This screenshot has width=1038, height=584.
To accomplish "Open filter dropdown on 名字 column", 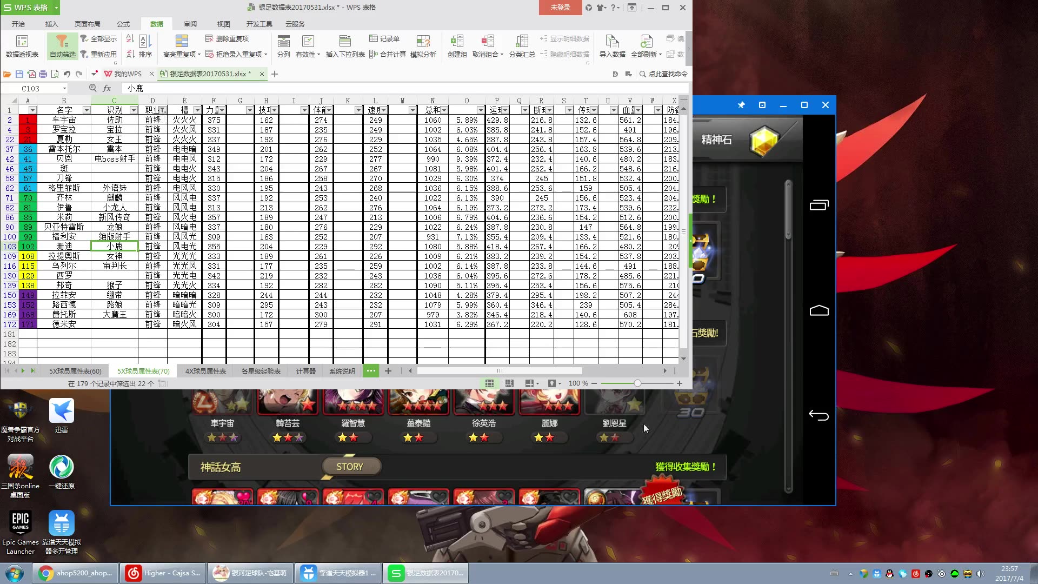I will click(x=86, y=110).
